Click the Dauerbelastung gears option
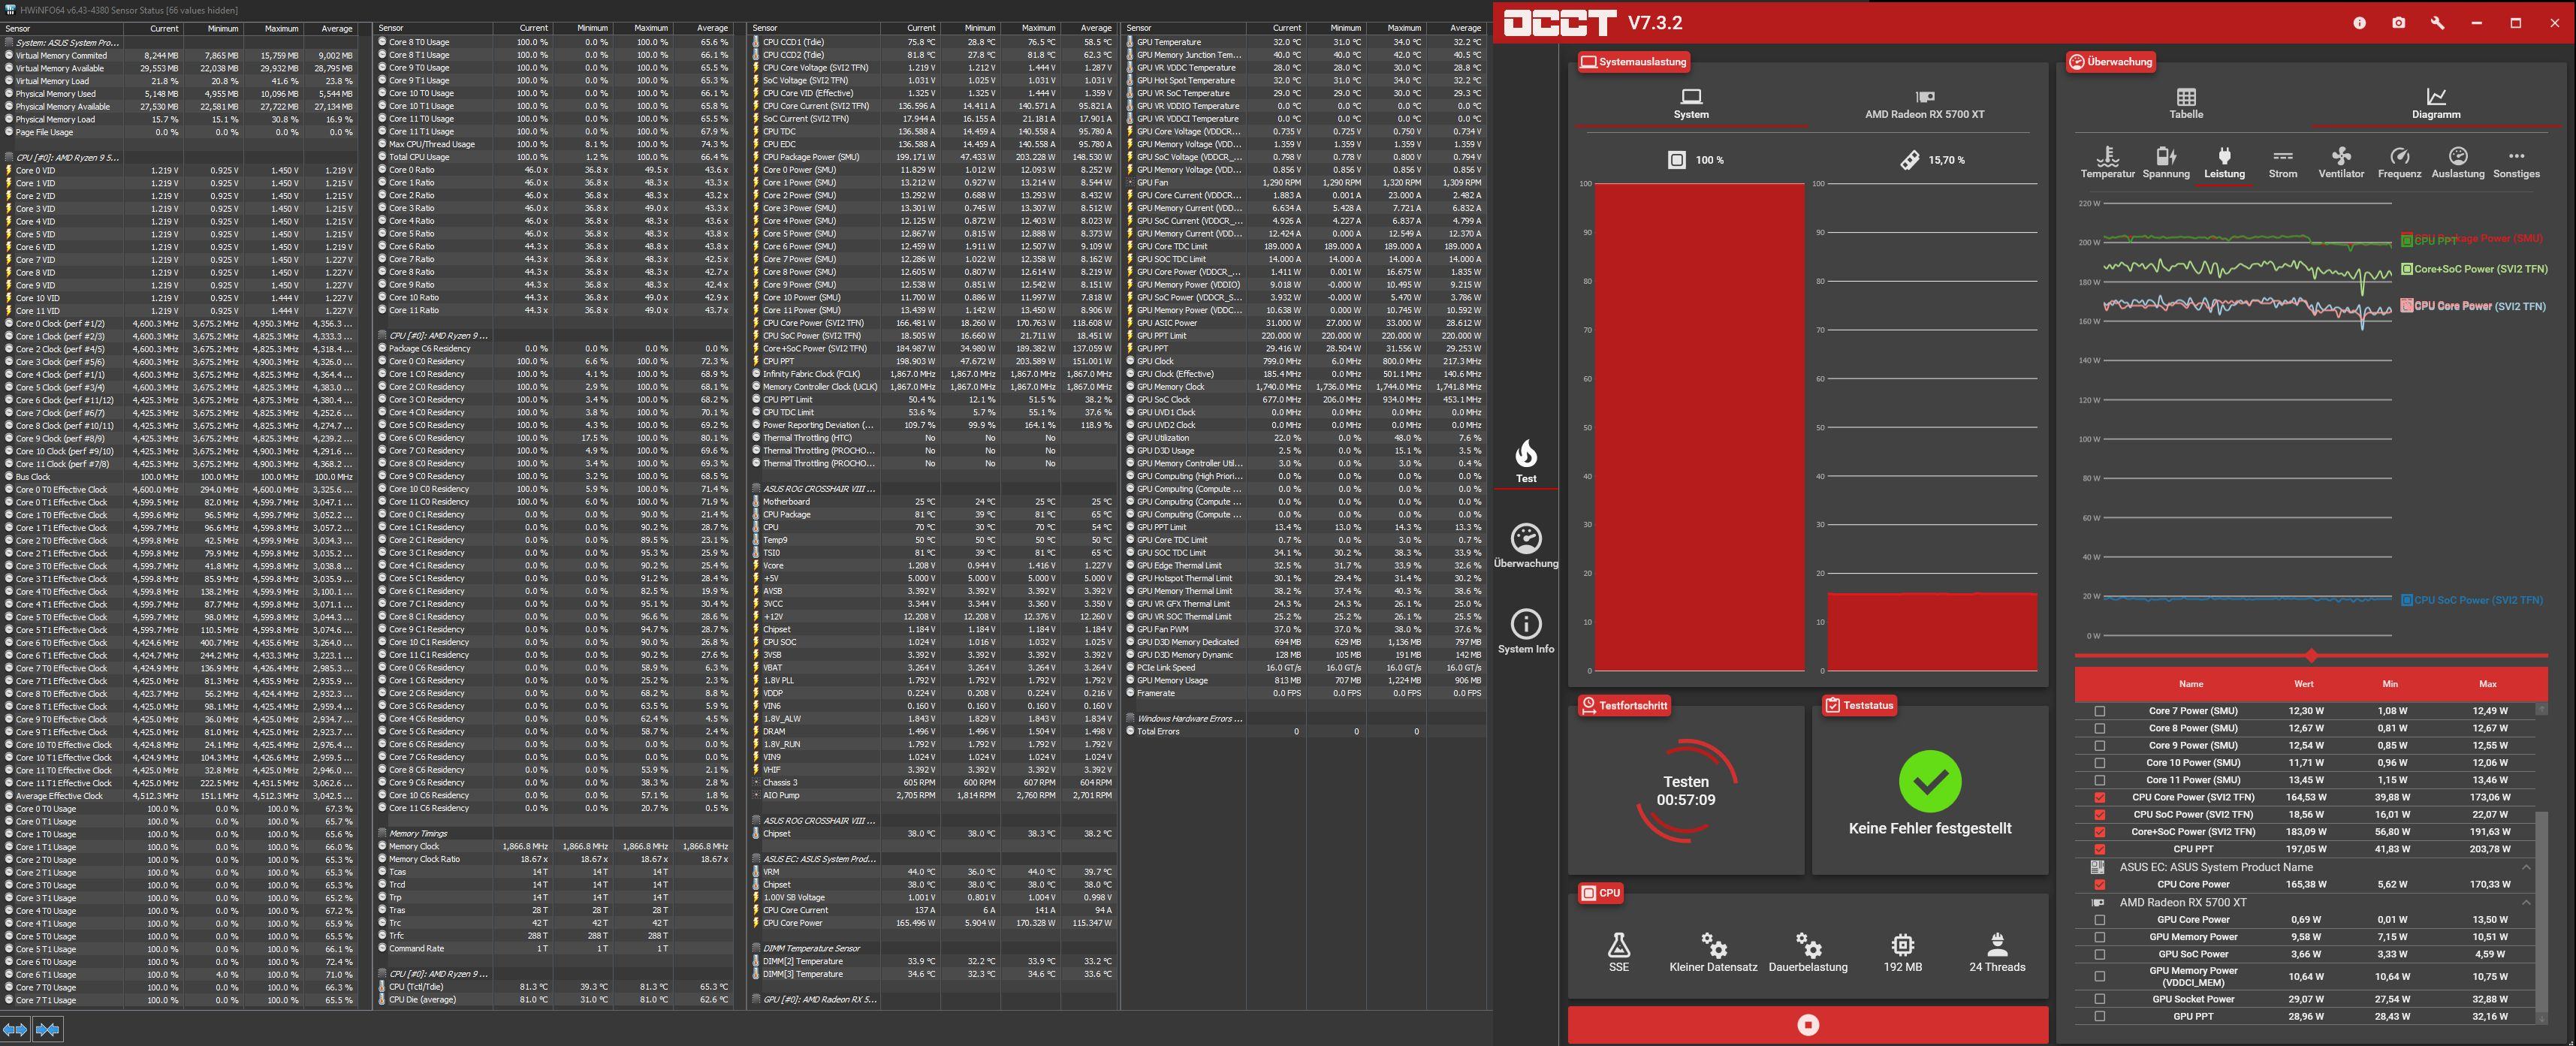 [x=1808, y=953]
